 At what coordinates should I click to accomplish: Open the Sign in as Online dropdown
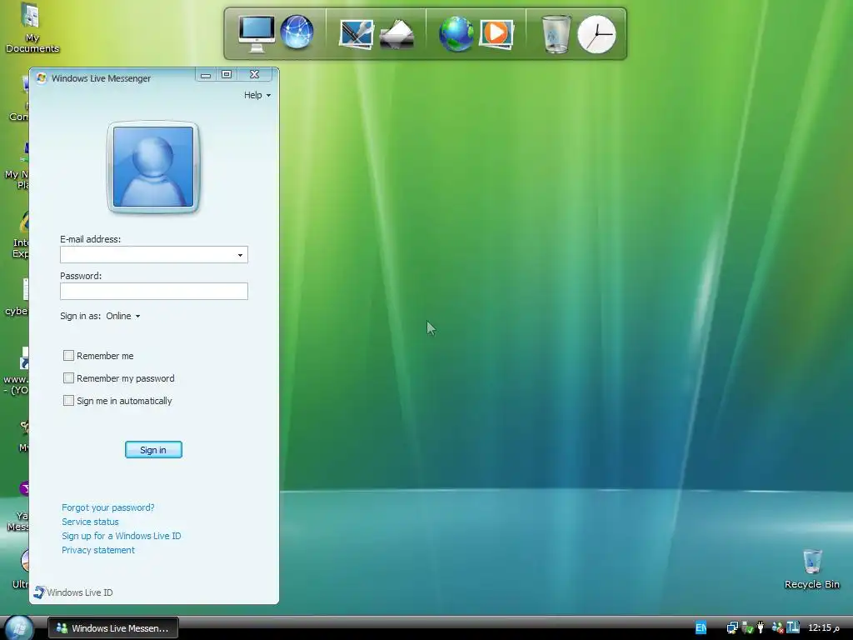point(123,316)
